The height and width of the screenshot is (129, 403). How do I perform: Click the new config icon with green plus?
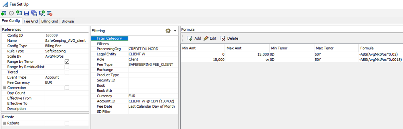[x=19, y=13]
